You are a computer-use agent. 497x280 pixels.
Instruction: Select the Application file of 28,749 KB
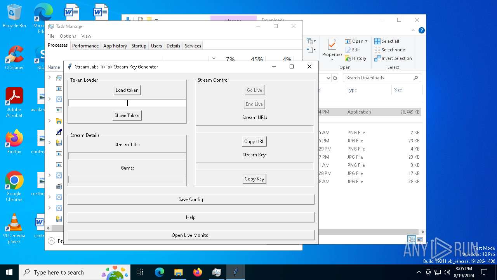click(369, 112)
